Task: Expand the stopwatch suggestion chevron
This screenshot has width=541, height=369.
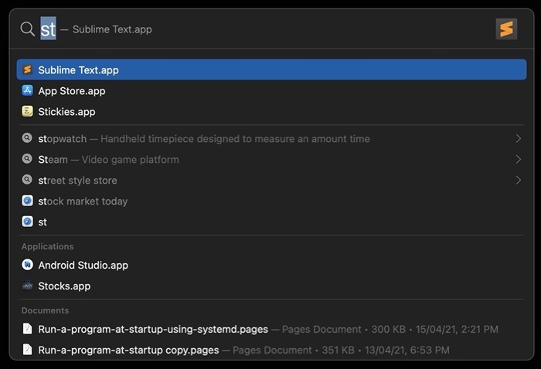Action: click(518, 139)
